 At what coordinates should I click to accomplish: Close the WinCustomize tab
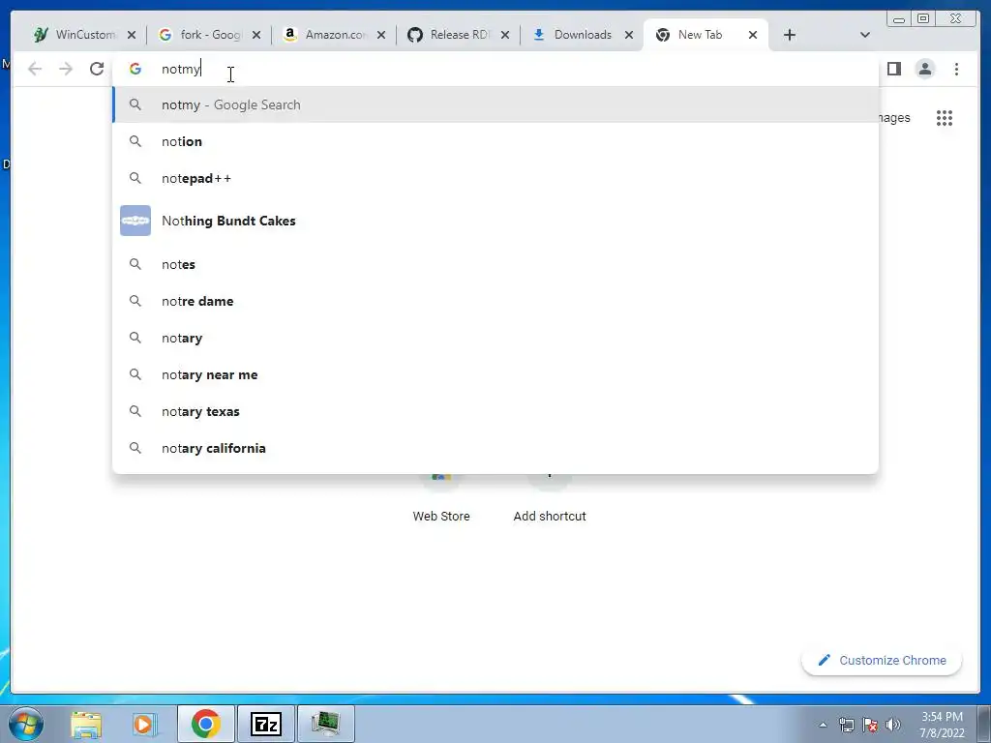coord(132,35)
